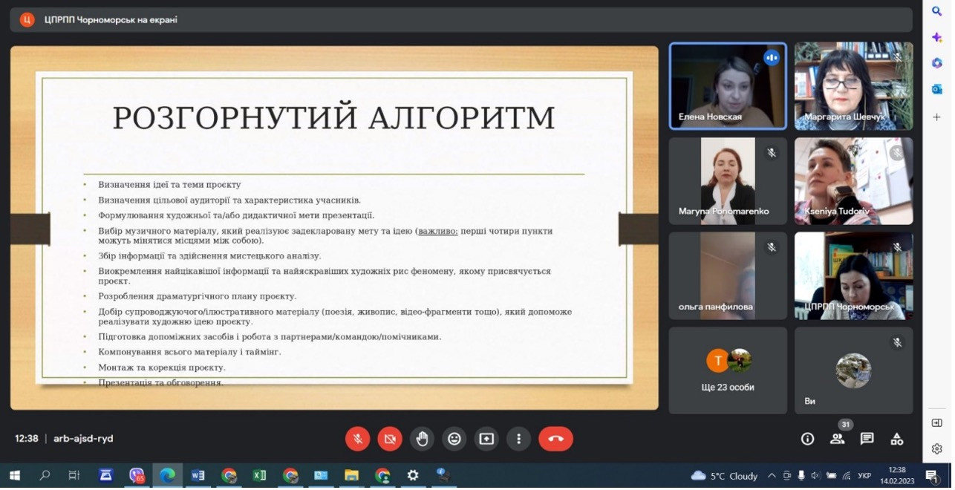Viewport: 955px width, 490px height.
Task: Show hidden system tray icons
Action: pos(771,476)
